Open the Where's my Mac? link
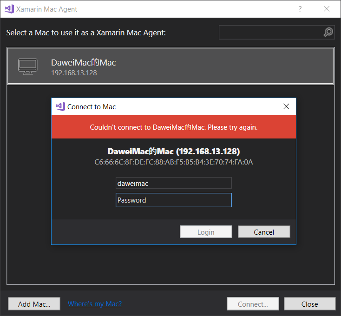This screenshot has height=316, width=341. 95,303
